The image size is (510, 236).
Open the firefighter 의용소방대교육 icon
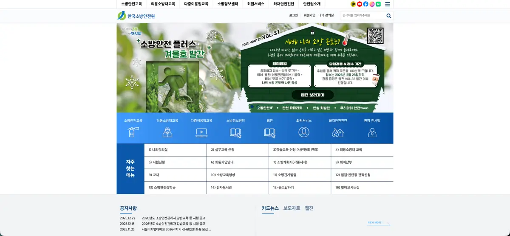(x=167, y=132)
